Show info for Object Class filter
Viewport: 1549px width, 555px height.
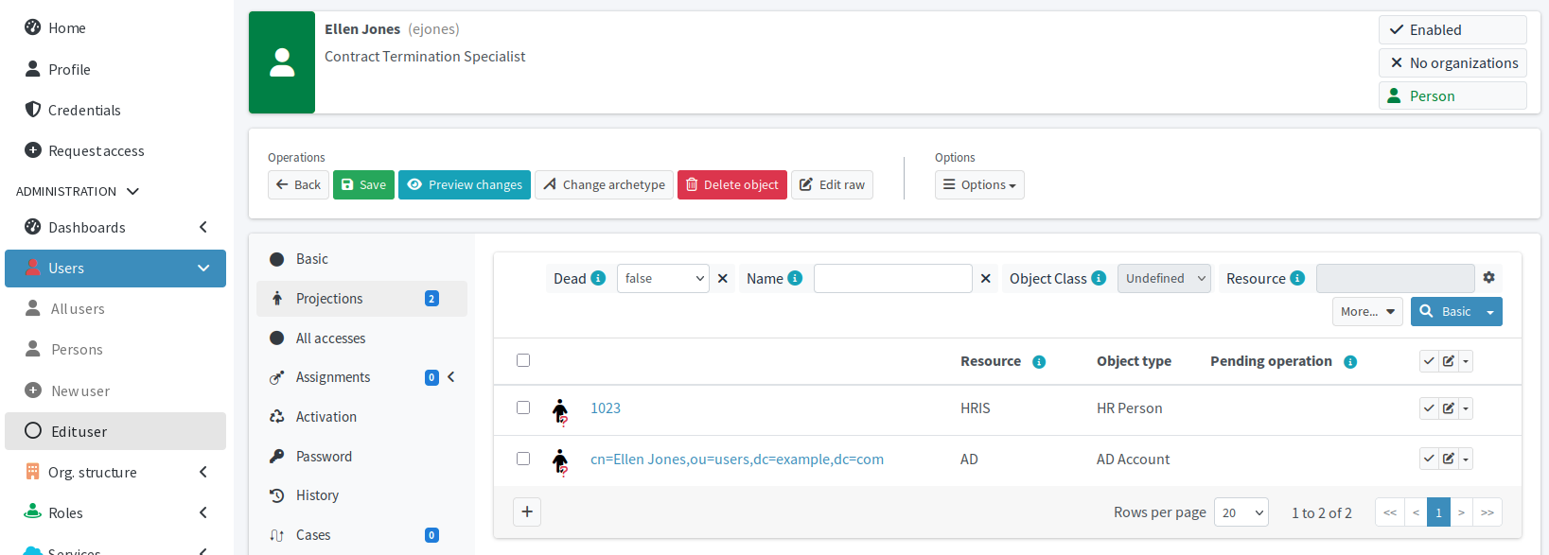pyautogui.click(x=1099, y=278)
